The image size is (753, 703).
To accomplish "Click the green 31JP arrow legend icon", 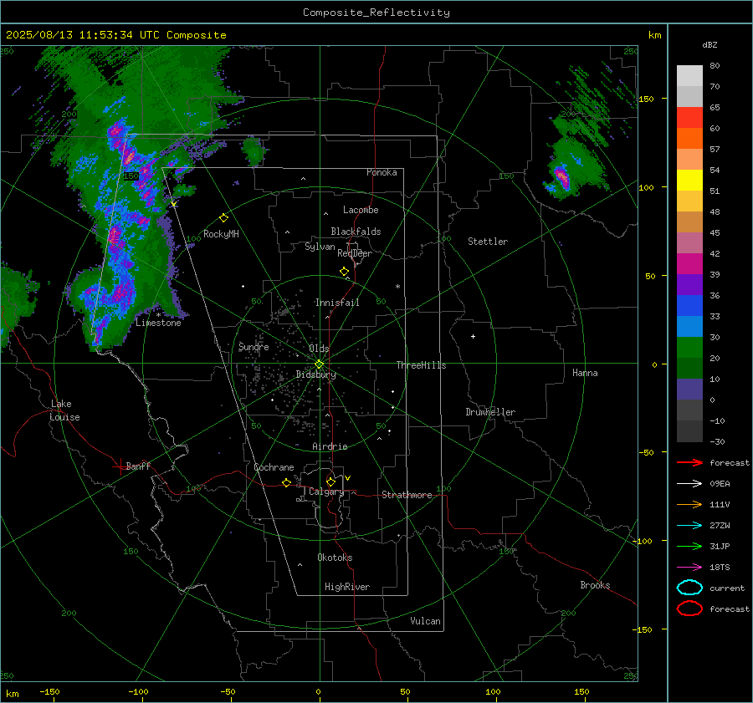I will tap(689, 546).
